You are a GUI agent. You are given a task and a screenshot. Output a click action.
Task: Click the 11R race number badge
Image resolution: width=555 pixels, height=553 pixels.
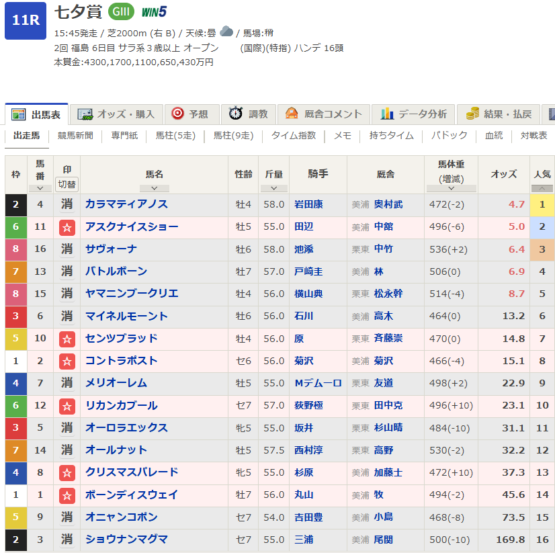tap(26, 21)
